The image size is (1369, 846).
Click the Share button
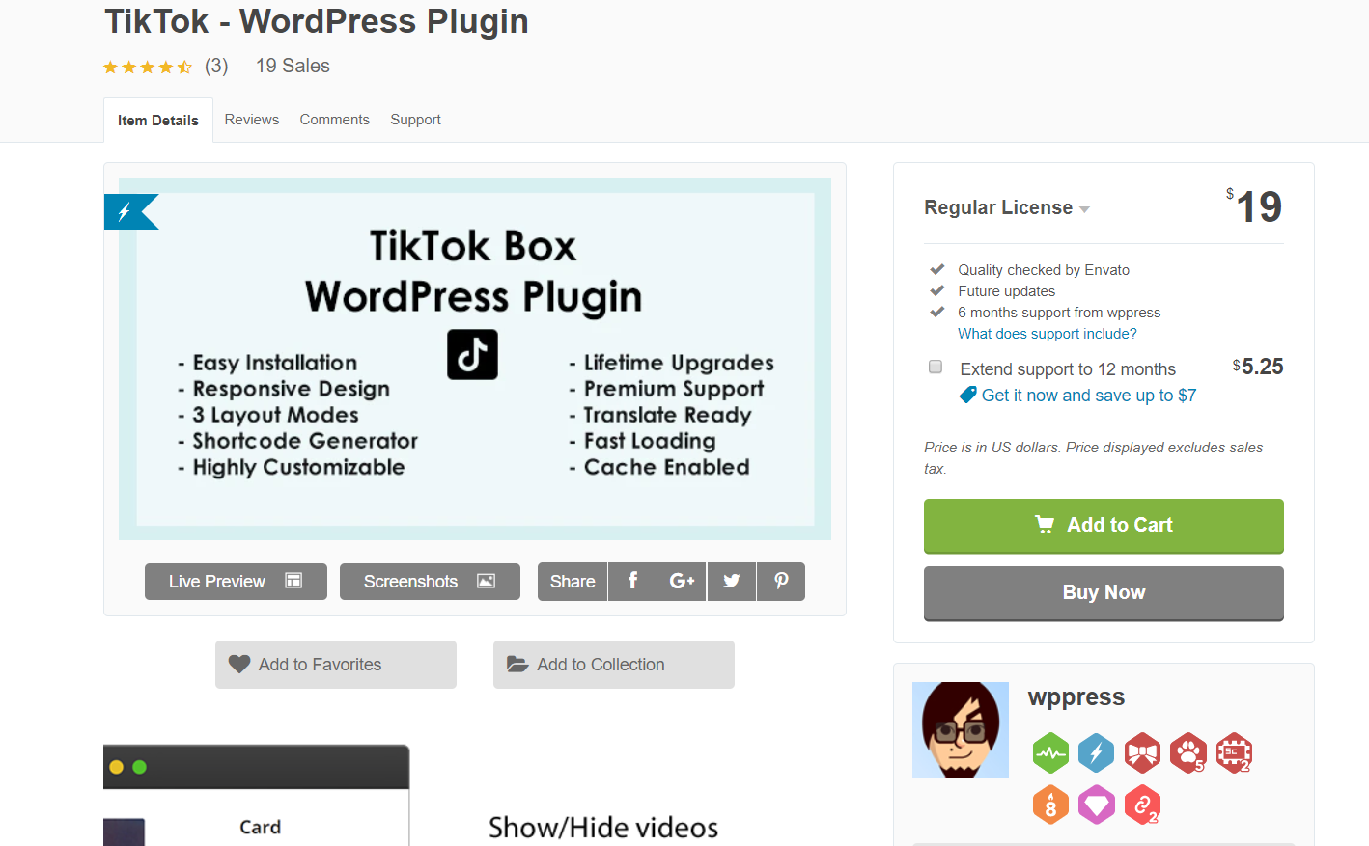coord(573,582)
